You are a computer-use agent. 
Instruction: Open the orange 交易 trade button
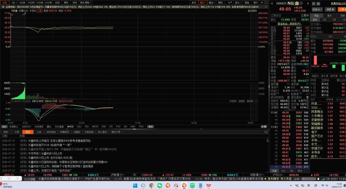tap(341, 9)
